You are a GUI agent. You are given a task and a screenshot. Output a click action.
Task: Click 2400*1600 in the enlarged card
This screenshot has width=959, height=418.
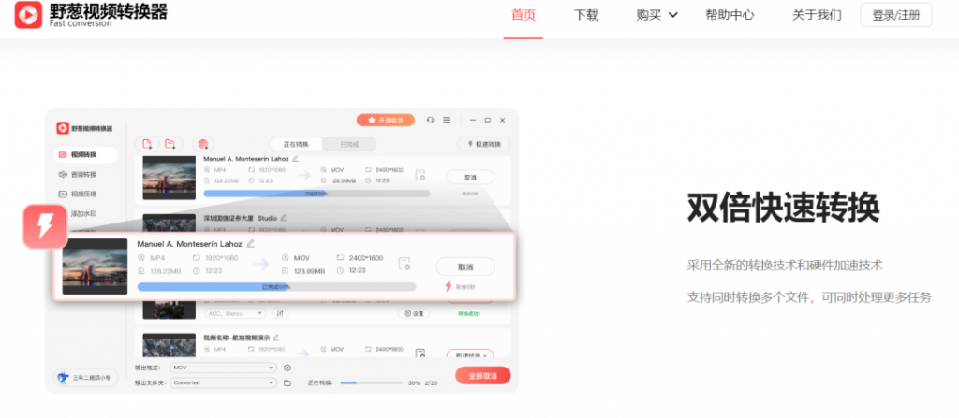(x=366, y=258)
